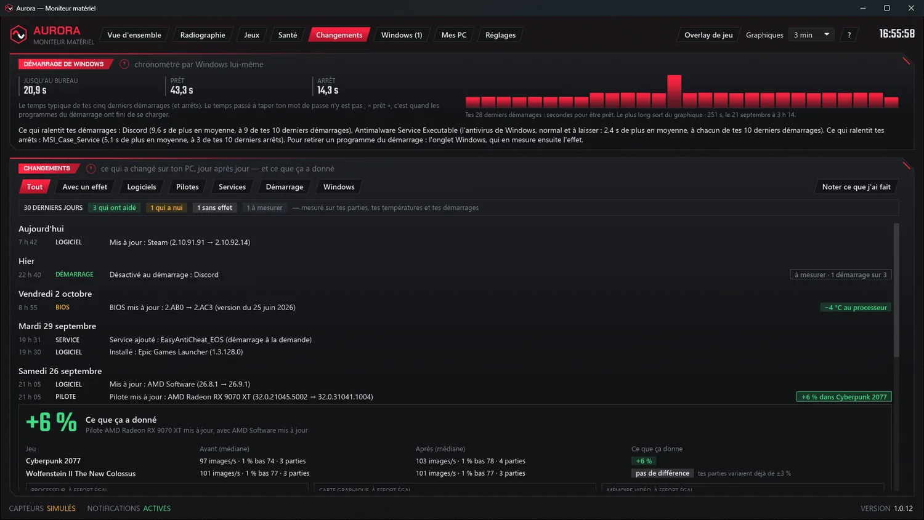Open the Réglages tab
This screenshot has width=924, height=520.
500,35
